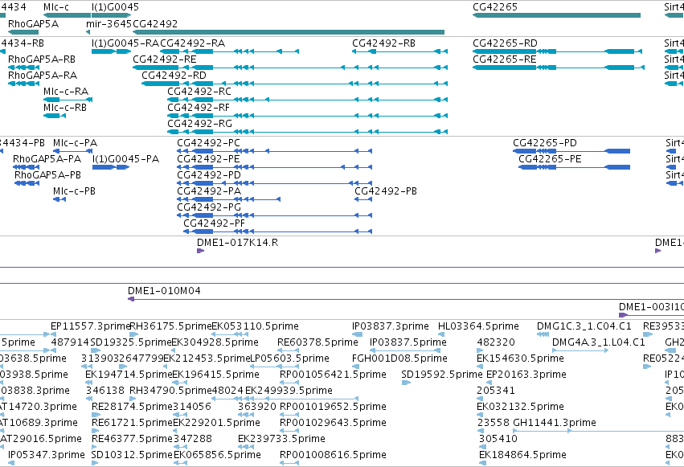Select CG42265-PE protein label

pyautogui.click(x=550, y=158)
